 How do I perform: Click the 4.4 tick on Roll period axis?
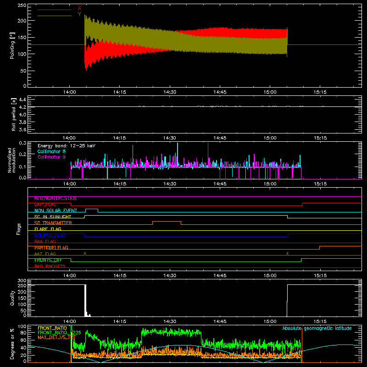(22, 100)
